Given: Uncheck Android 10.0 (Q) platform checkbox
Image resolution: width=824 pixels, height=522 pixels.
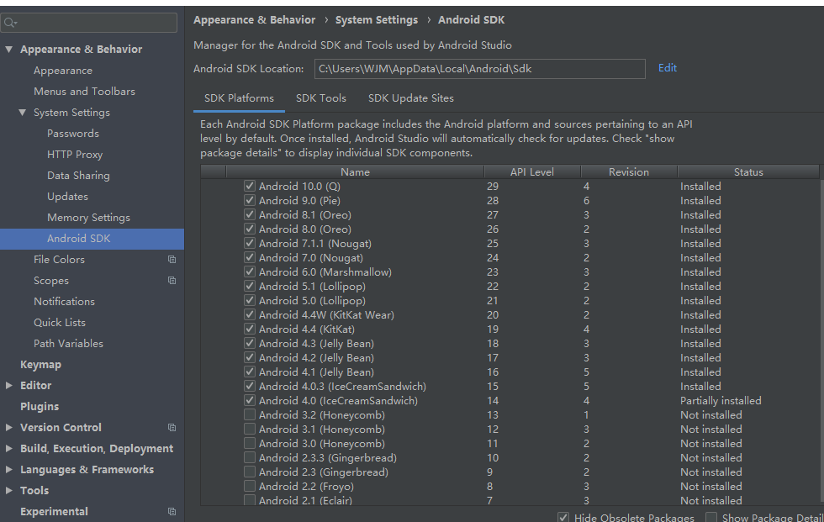Looking at the screenshot, I should coord(250,186).
